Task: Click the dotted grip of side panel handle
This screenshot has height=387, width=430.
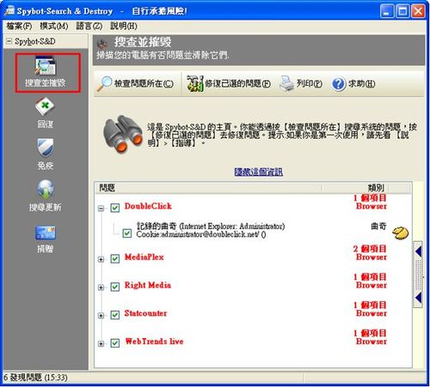Action: 419,275
